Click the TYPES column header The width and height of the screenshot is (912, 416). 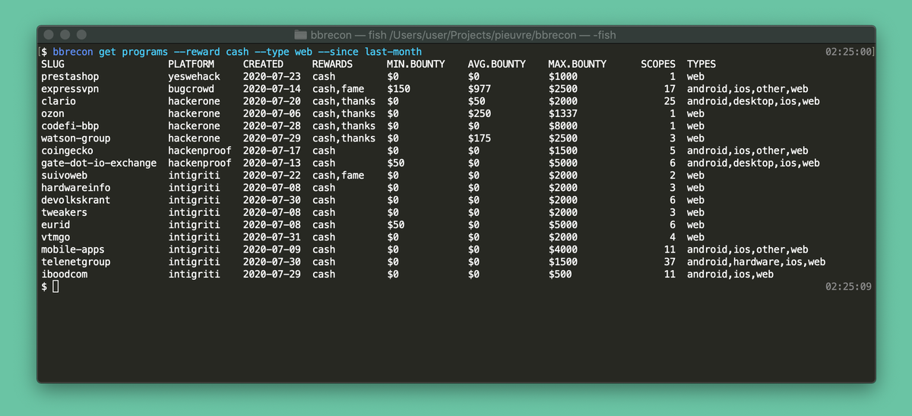tap(701, 64)
